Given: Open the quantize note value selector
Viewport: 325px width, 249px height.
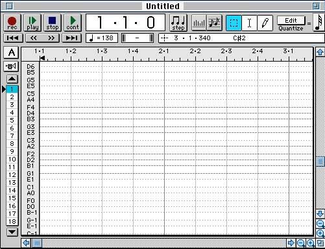Looking at the screenshot, I should [x=319, y=23].
